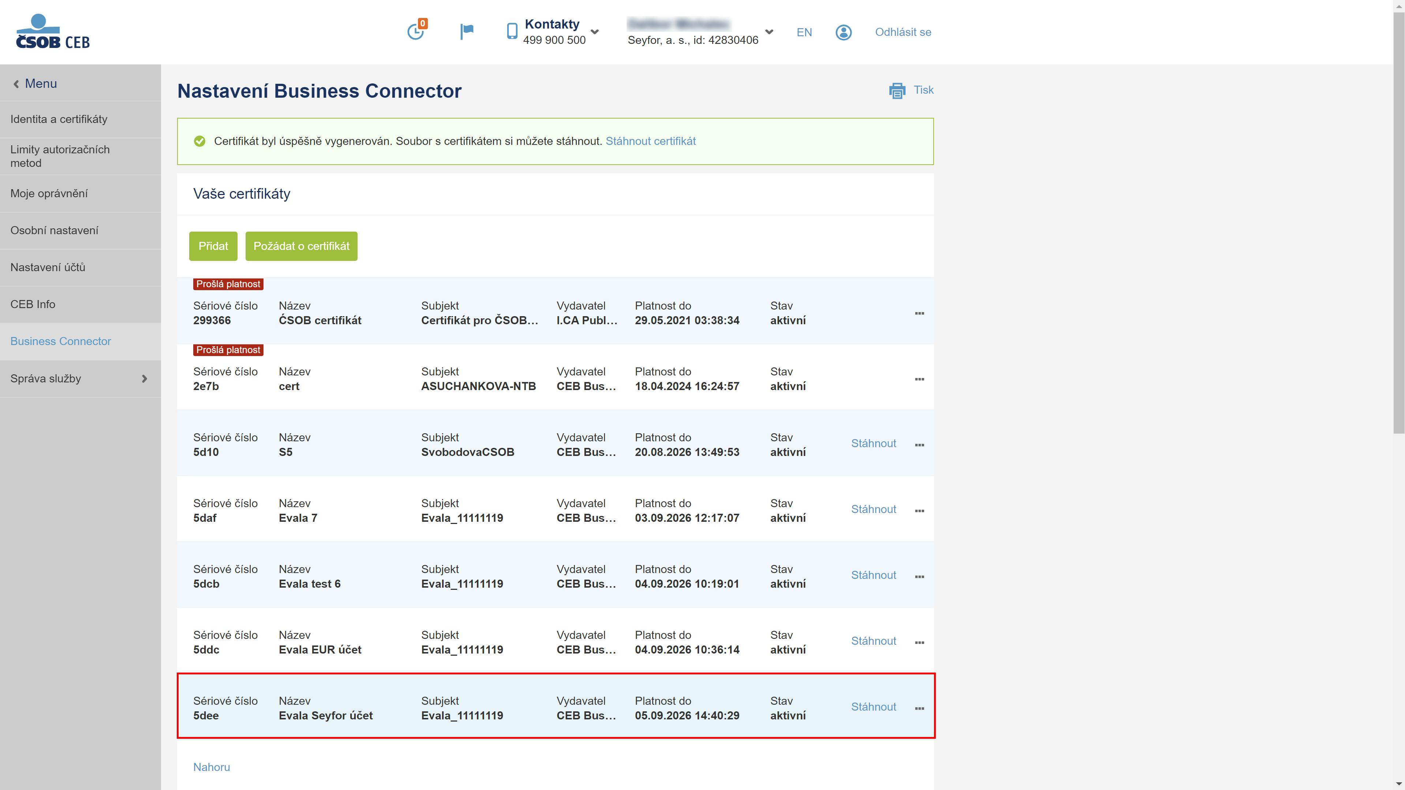The image size is (1405, 790).
Task: Download the S5 certificate via Stáhnout
Action: coord(873,444)
